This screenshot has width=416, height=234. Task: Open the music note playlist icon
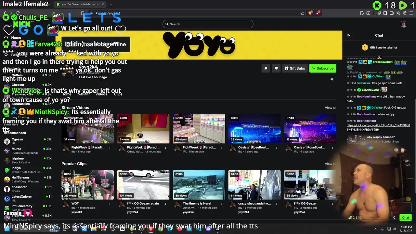[x=379, y=13]
